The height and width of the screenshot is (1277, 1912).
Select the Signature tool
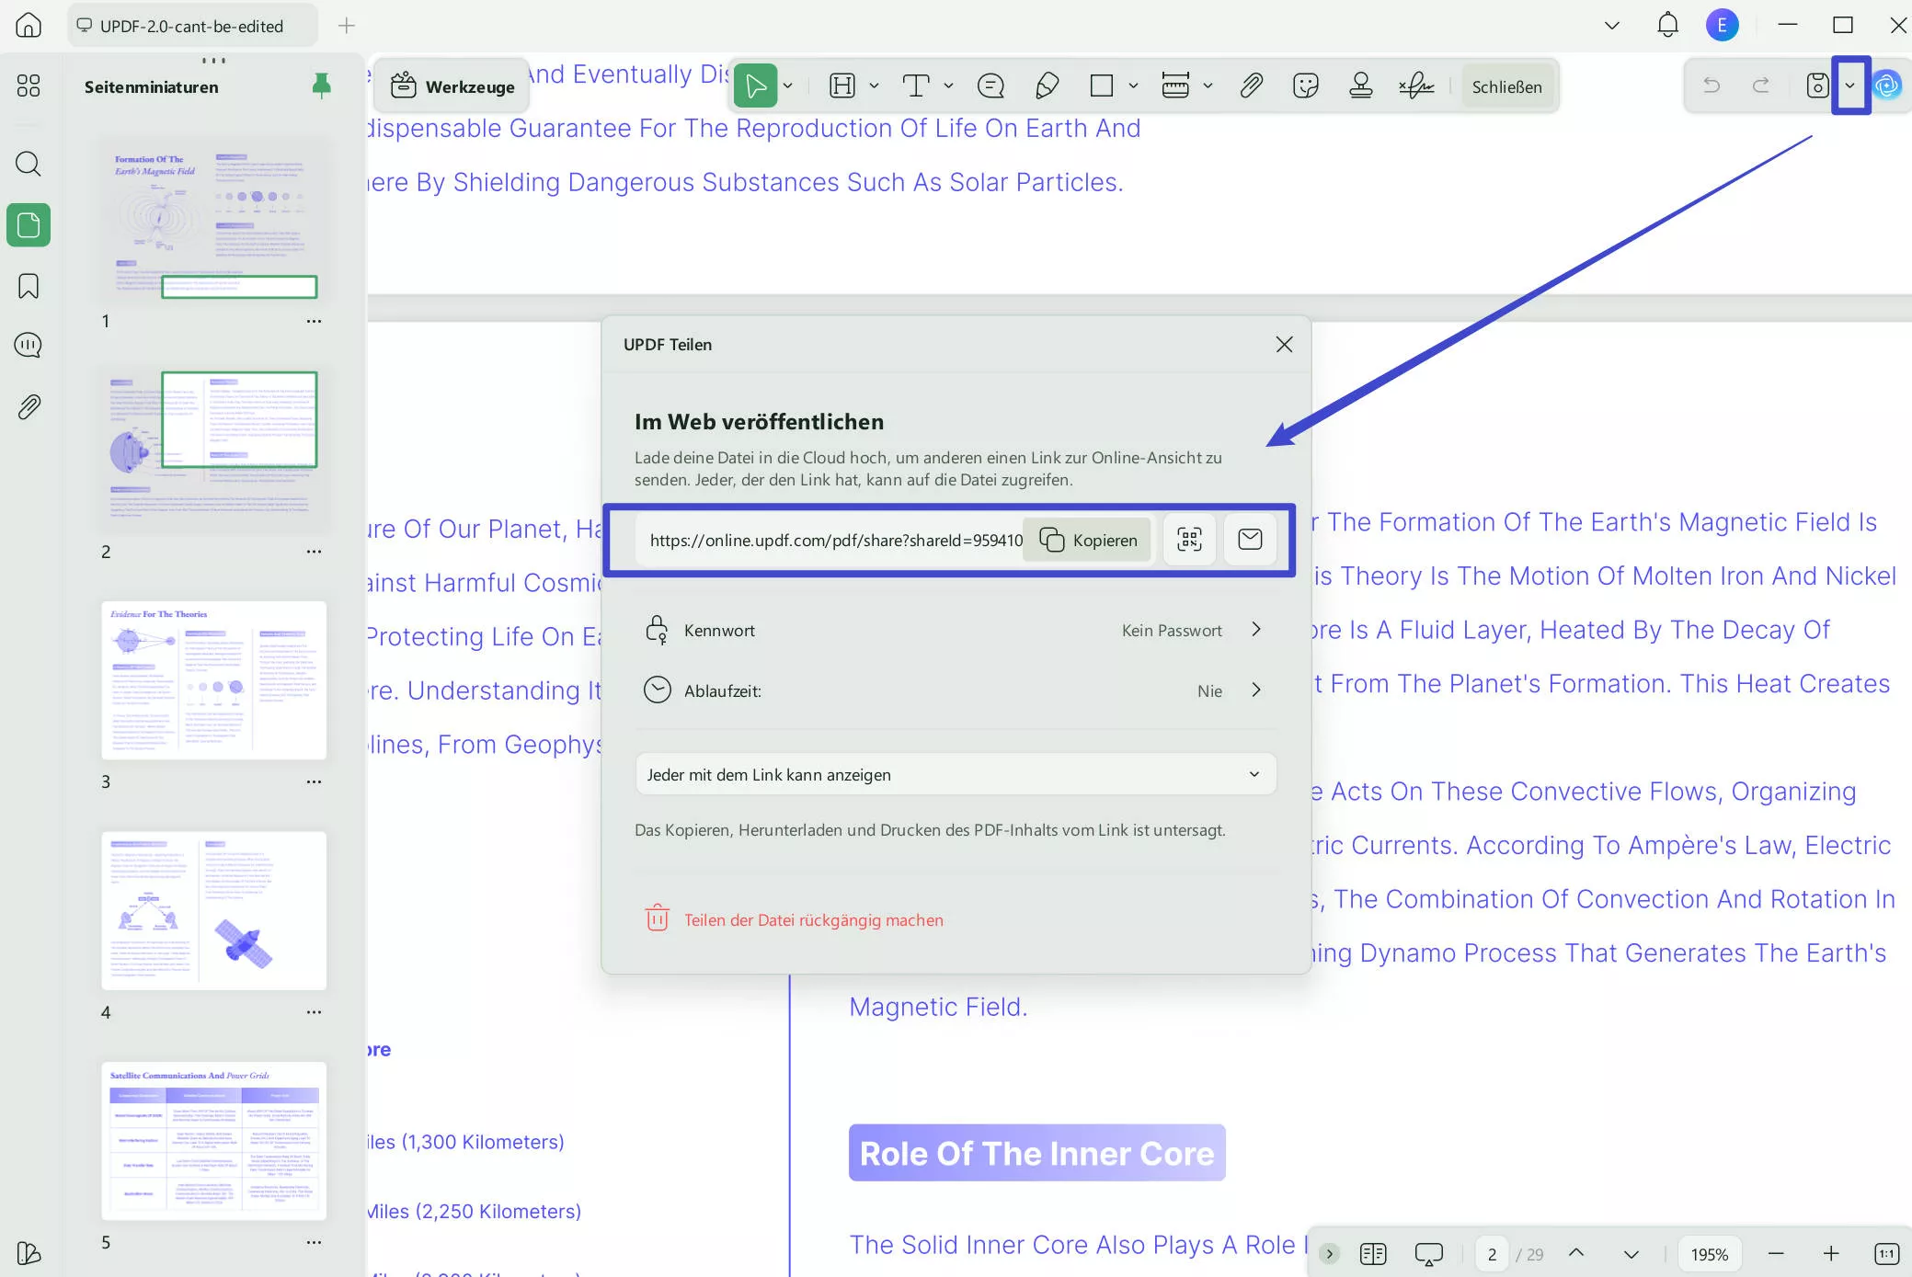click(x=1415, y=86)
